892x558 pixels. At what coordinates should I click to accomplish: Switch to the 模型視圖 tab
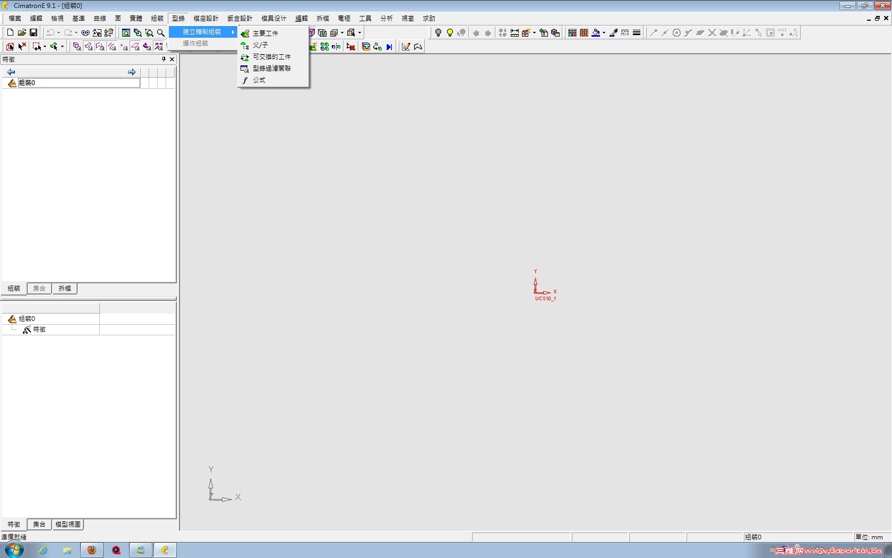point(68,525)
